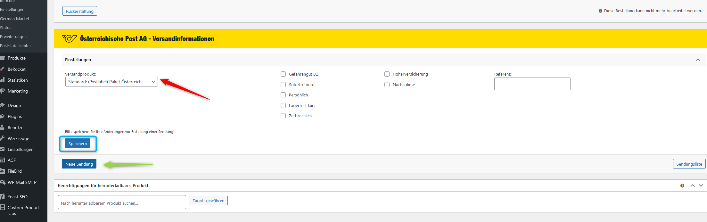Click the Speichern button

click(x=78, y=144)
